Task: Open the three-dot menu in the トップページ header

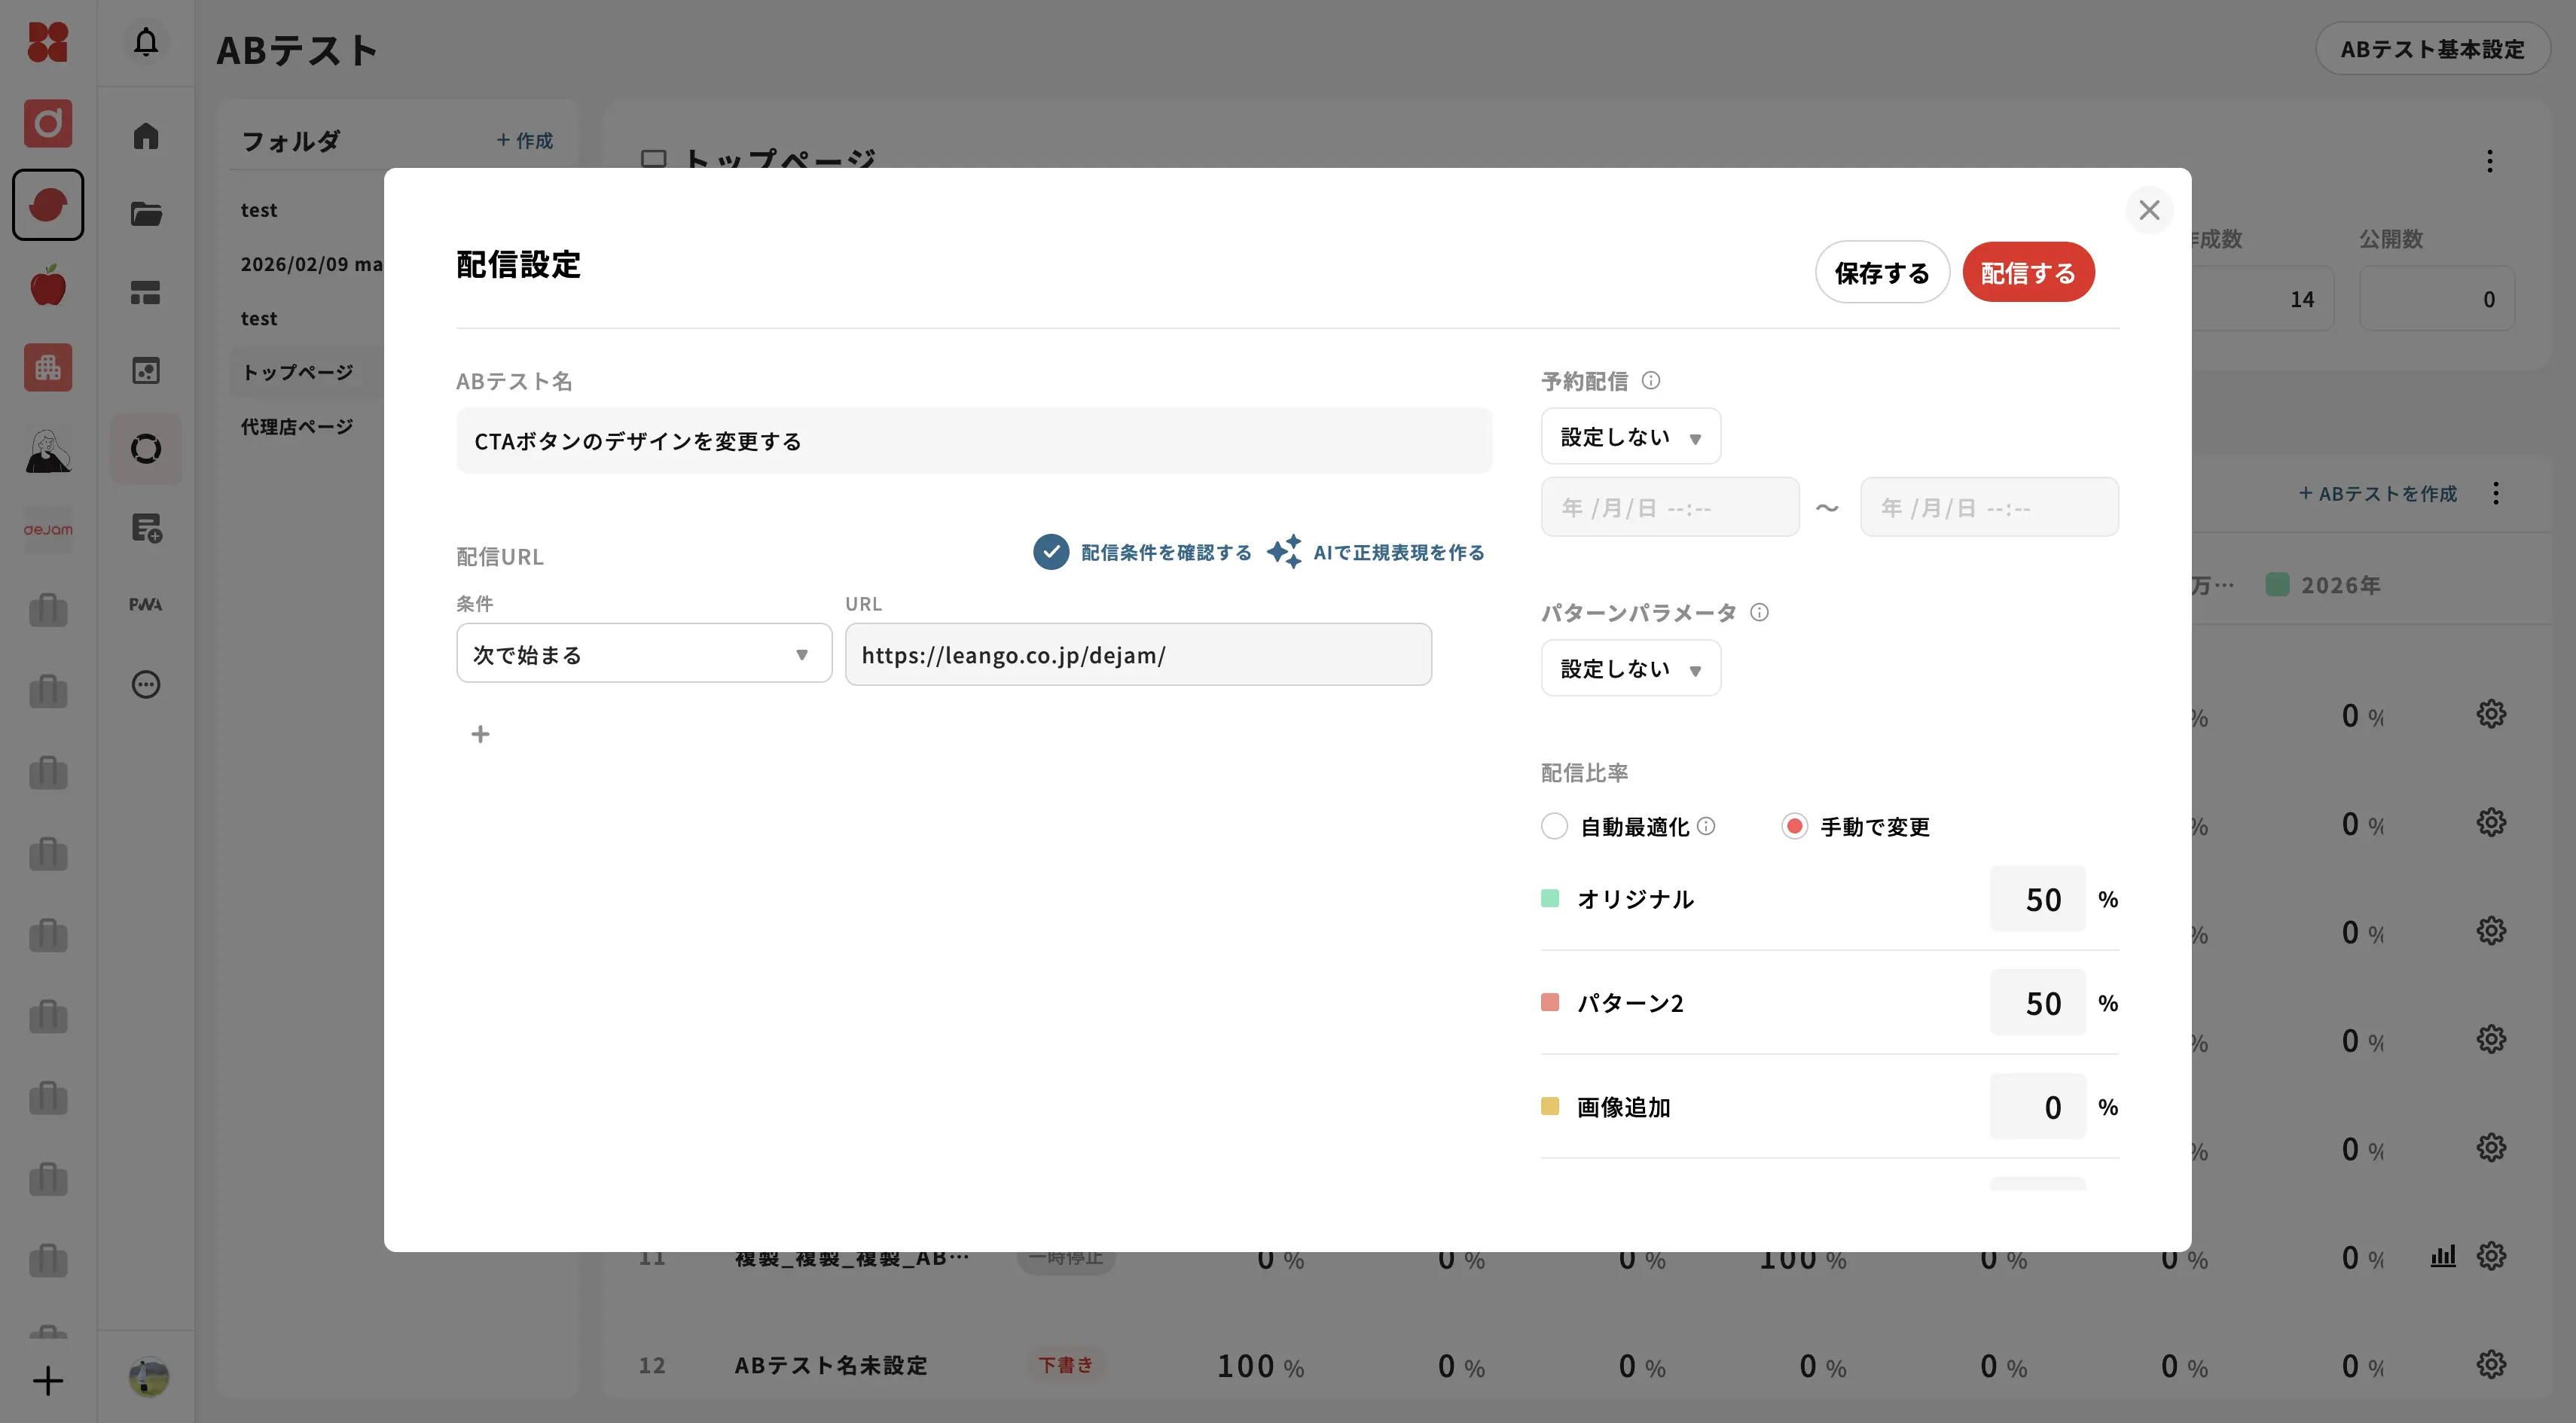Action: tap(2490, 161)
